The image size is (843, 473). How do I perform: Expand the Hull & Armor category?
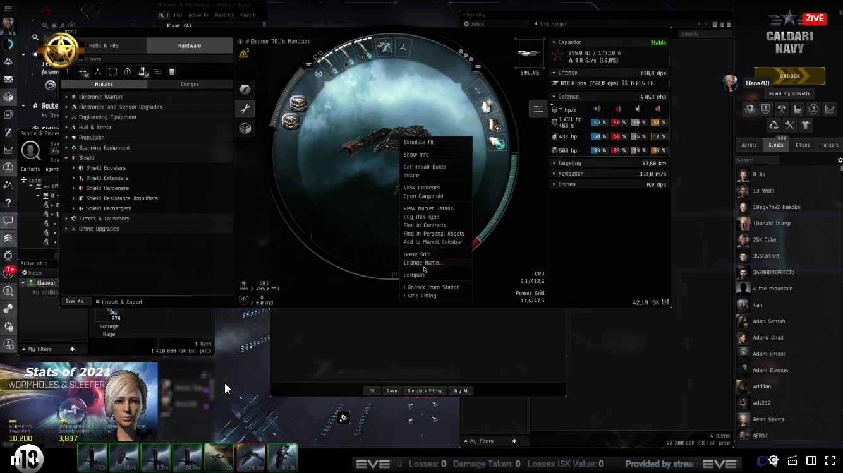pyautogui.click(x=66, y=128)
